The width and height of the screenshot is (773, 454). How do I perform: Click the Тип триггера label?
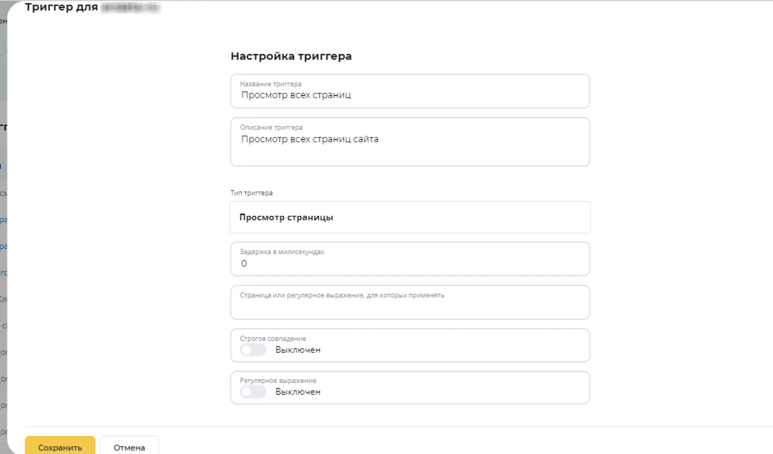pyautogui.click(x=251, y=193)
